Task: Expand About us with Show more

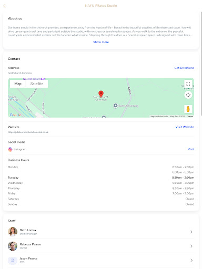Action: click(x=101, y=42)
